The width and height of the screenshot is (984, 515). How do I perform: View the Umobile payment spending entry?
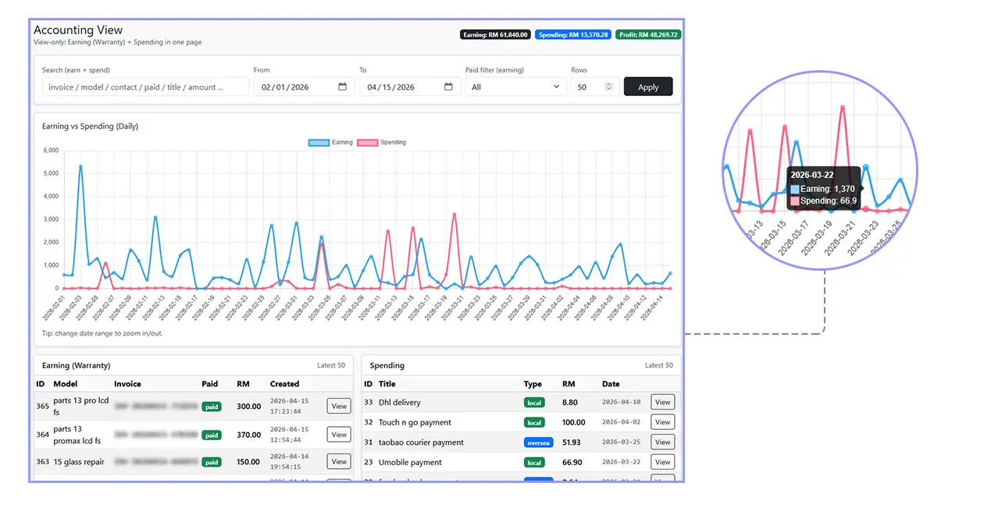tap(662, 462)
